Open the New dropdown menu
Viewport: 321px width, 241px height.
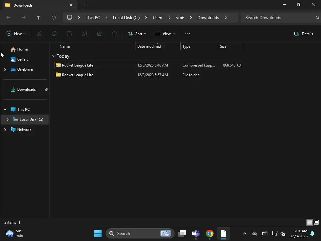point(16,34)
